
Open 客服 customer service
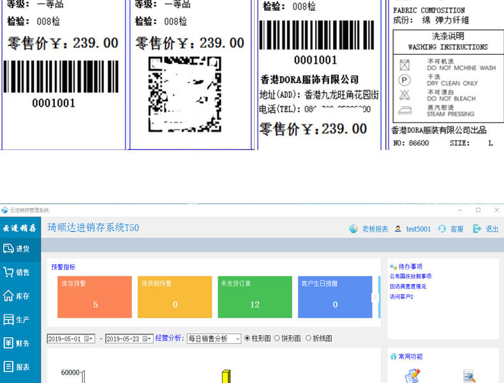(457, 229)
